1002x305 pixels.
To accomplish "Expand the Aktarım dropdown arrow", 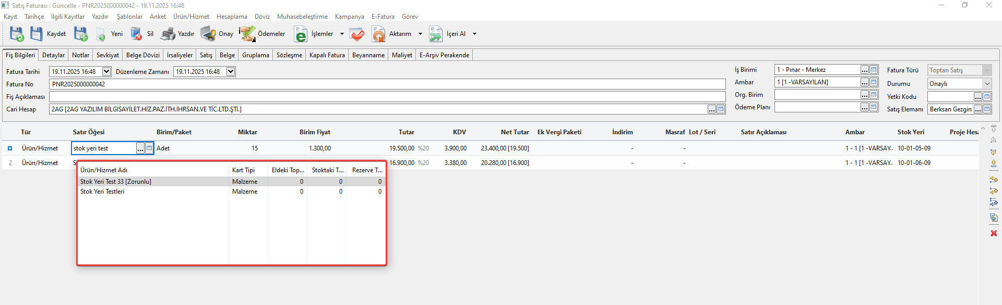I will tap(420, 34).
